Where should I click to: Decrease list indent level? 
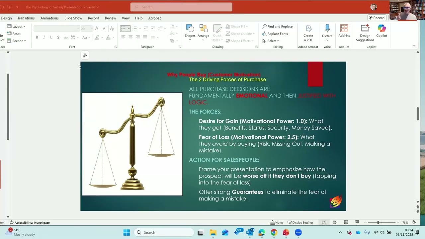coord(146,29)
